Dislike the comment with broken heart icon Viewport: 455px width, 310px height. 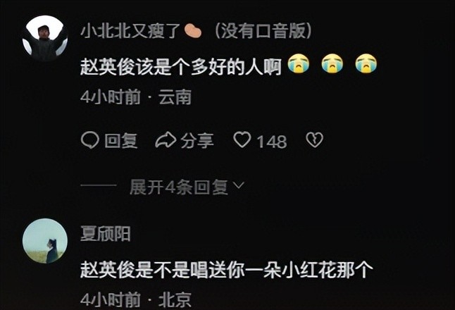point(315,140)
